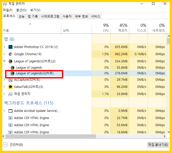172x153 pixels.
Task: Sort by the CPU column header
Action: [x=101, y=28]
